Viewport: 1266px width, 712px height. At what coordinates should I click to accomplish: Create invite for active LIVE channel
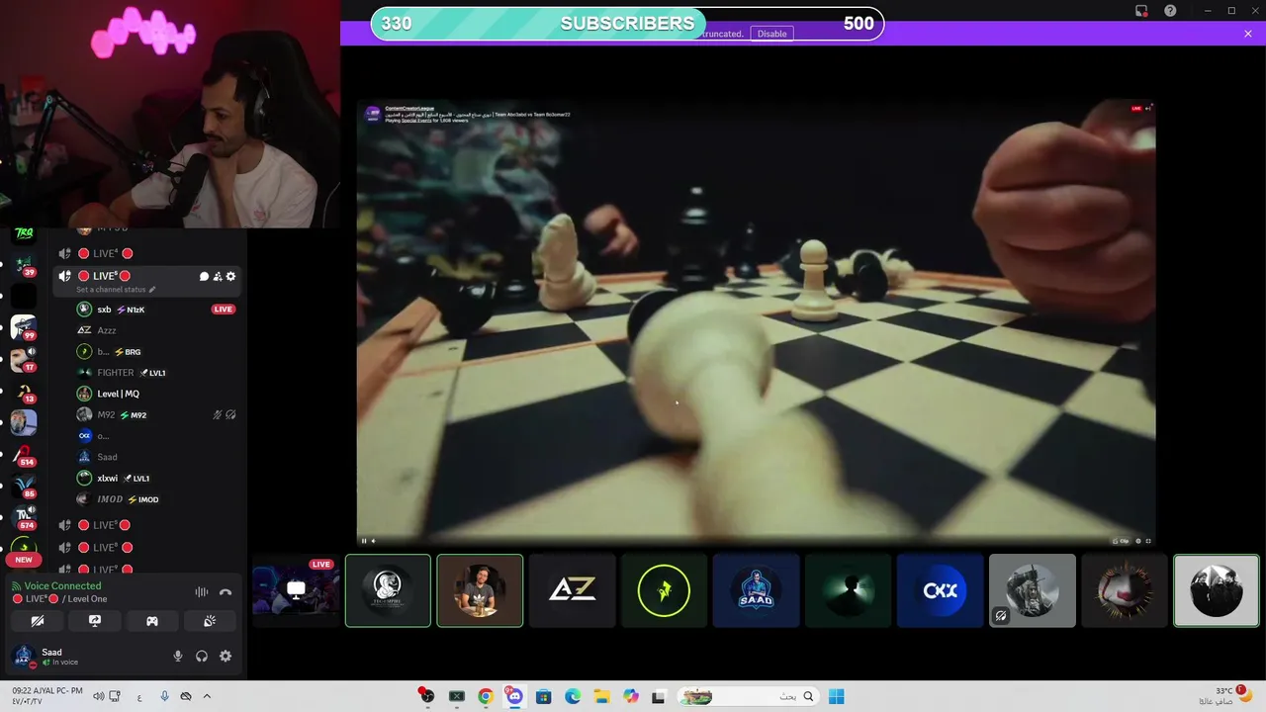click(x=218, y=276)
